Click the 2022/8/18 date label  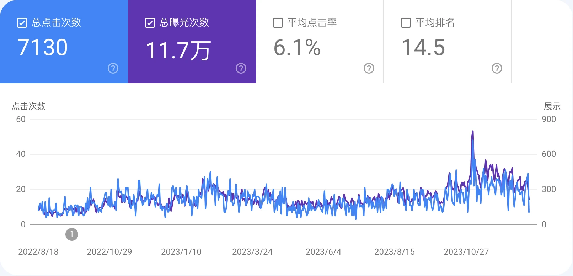click(x=38, y=252)
